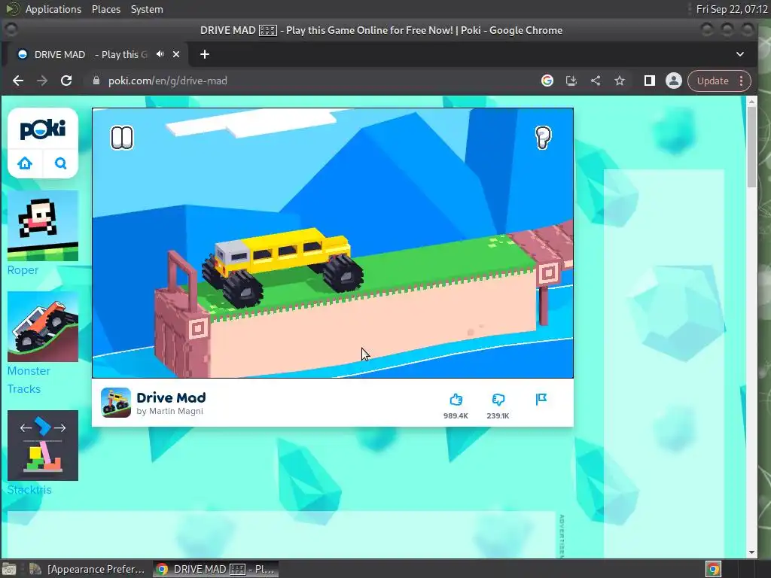The width and height of the screenshot is (771, 578).
Task: Pause the Drive Mad game
Action: click(x=122, y=138)
